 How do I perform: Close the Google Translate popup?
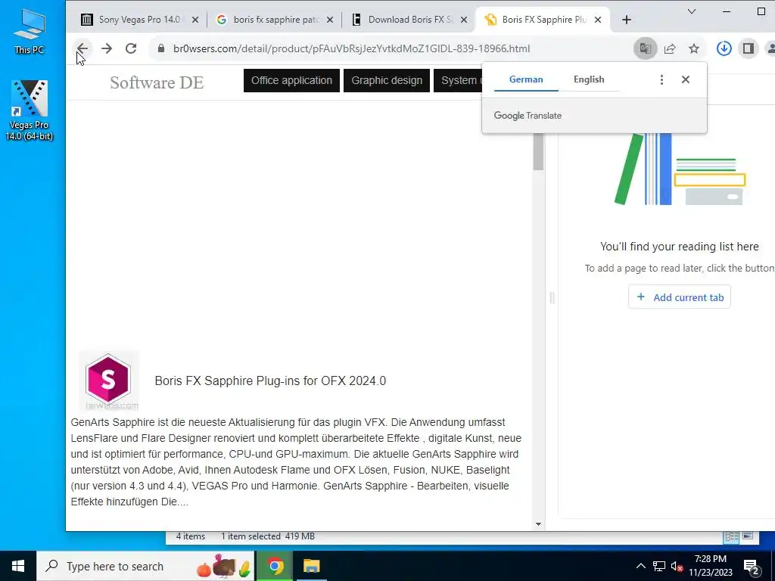click(686, 79)
